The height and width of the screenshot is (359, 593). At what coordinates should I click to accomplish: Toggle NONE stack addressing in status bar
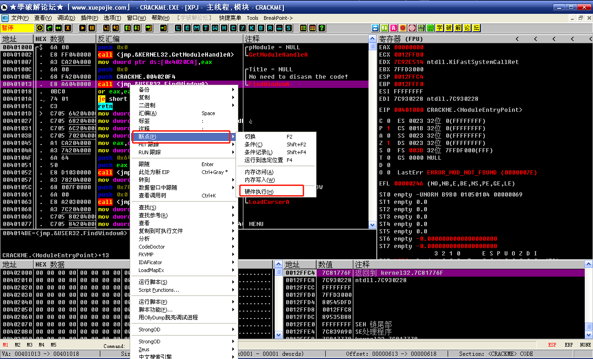pyautogui.click(x=585, y=345)
